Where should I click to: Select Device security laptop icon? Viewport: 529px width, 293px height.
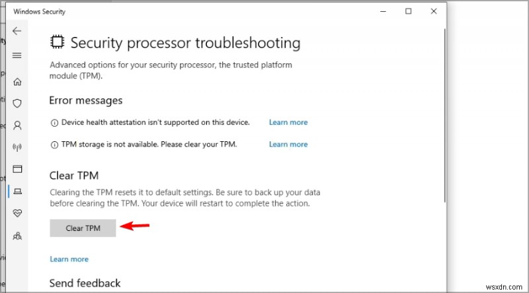[x=17, y=191]
